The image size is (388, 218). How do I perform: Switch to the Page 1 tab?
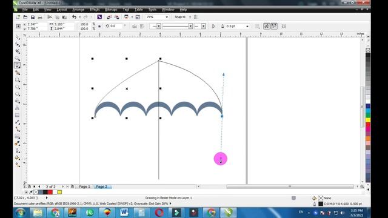pyautogui.click(x=85, y=187)
